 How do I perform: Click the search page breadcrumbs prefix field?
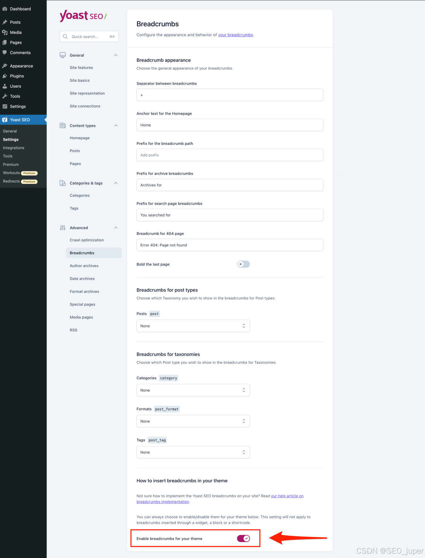[230, 215]
